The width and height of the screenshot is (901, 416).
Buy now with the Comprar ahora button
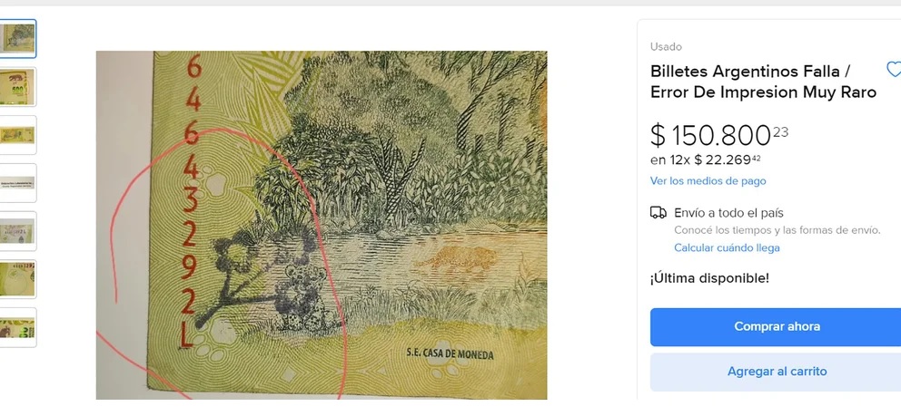pos(777,326)
